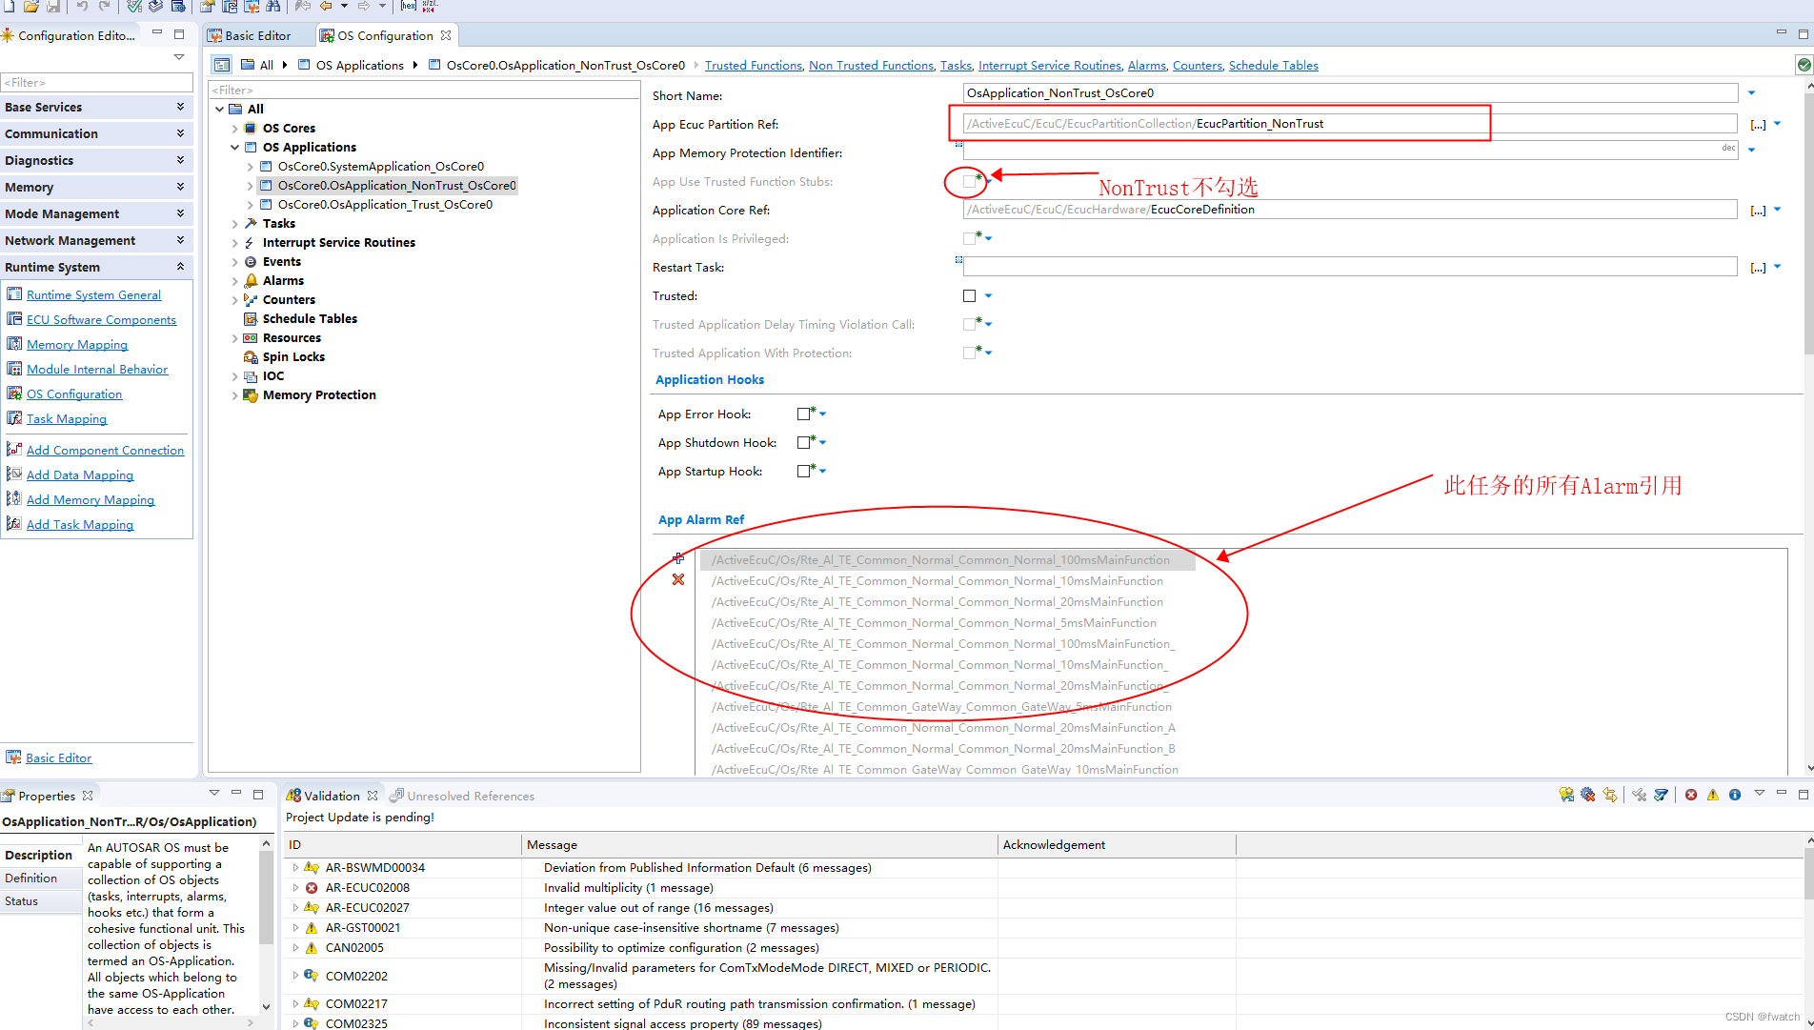Switch to the Basic Editor tab

pyautogui.click(x=257, y=35)
